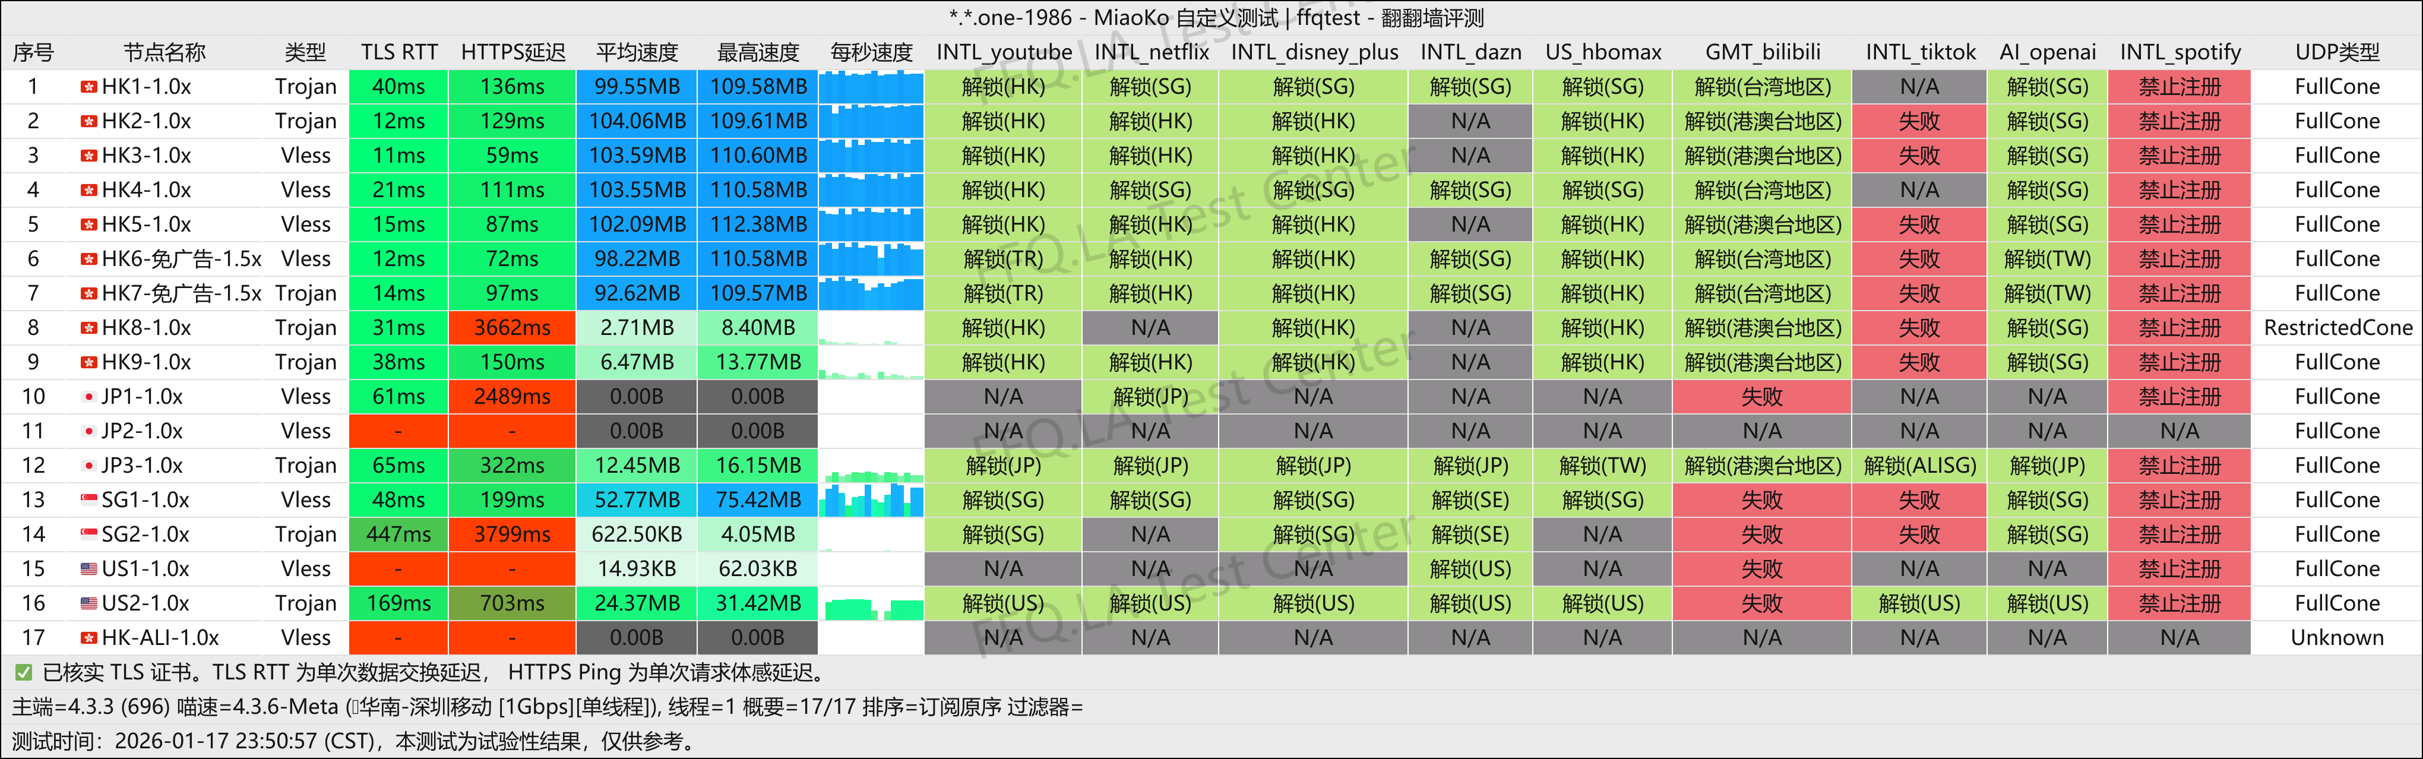2423x759 pixels.
Task: Click the flag icon next to HK8-1.0x
Action: [x=88, y=328]
